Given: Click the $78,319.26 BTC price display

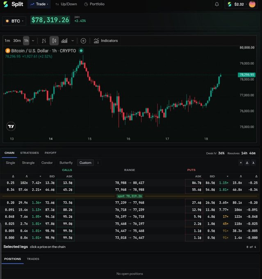Looking at the screenshot, I should [x=50, y=20].
